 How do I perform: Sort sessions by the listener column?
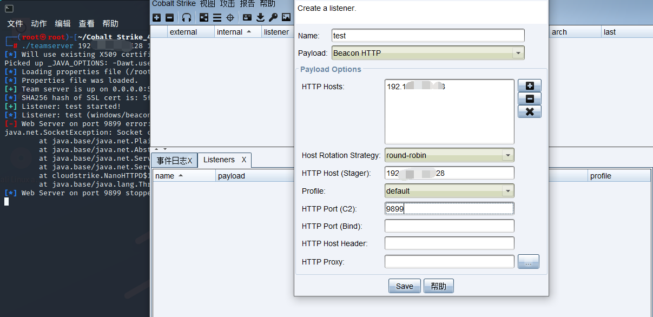[278, 32]
